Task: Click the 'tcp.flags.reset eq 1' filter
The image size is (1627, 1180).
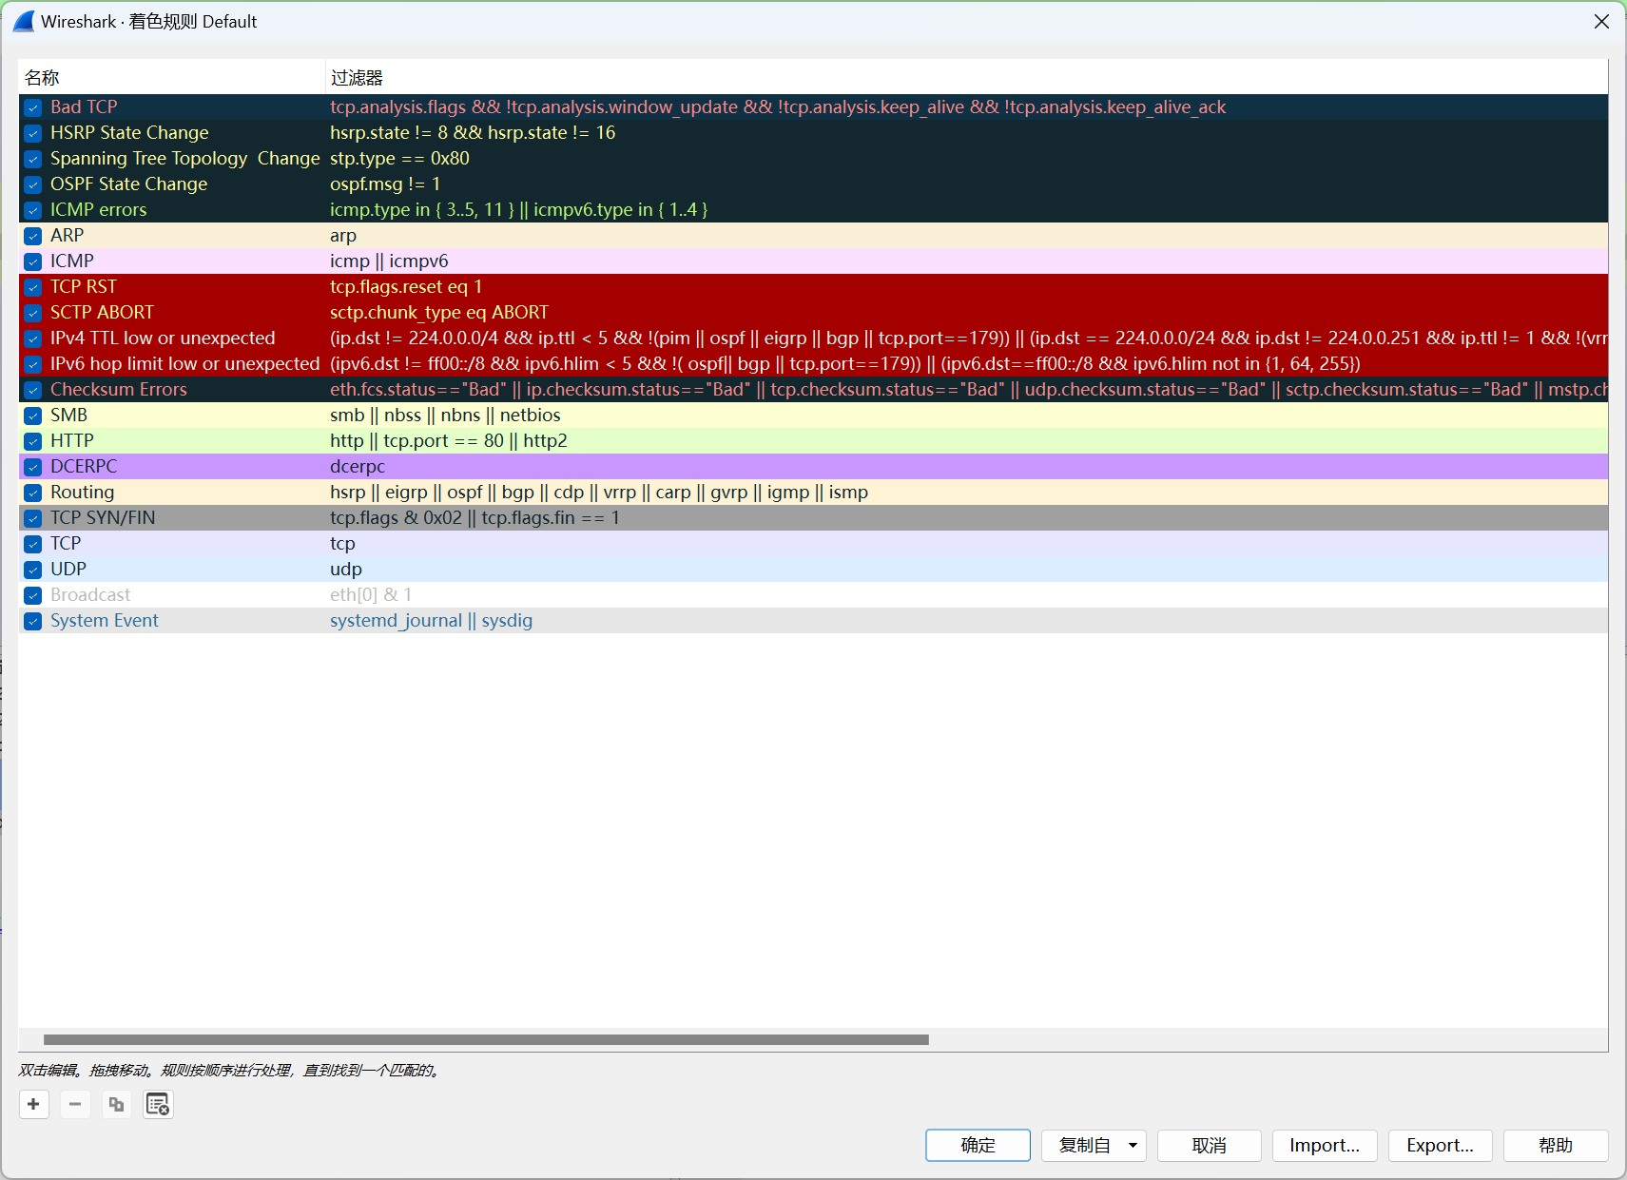Action: 406,286
